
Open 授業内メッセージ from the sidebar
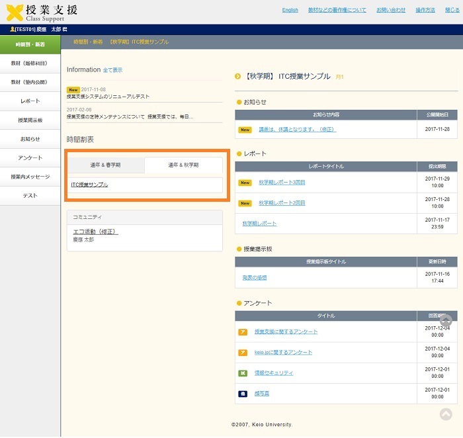point(30,177)
